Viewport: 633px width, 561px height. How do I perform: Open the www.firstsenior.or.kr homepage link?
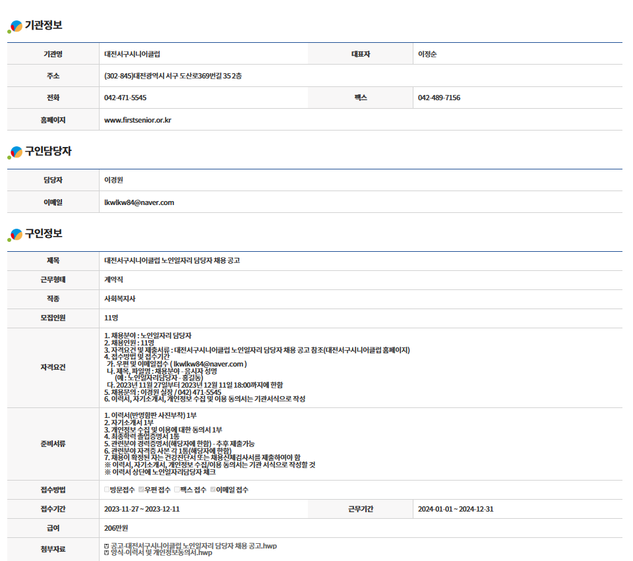click(138, 120)
